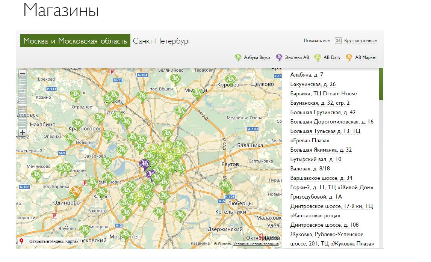
Task: Switch to the Санкт-Петербург tab
Action: coord(162,41)
